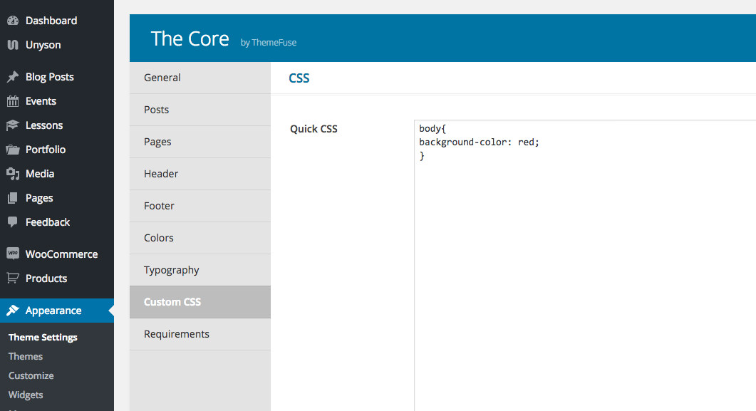Open the Header options tab
Viewport: 756px width, 411px height.
pos(200,174)
